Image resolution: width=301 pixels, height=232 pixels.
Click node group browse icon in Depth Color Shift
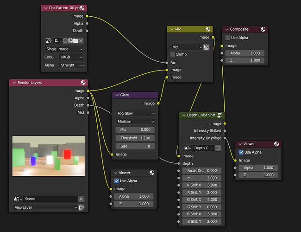[187, 148]
